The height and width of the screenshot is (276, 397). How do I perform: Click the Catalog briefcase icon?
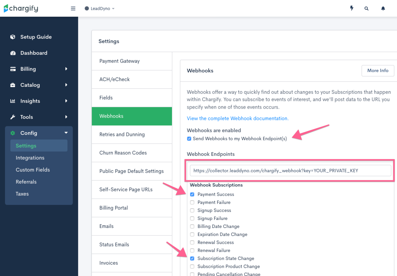13,85
